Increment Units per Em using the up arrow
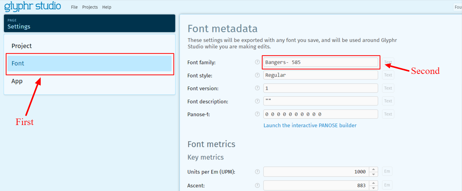This screenshot has width=462, height=191. (374, 170)
